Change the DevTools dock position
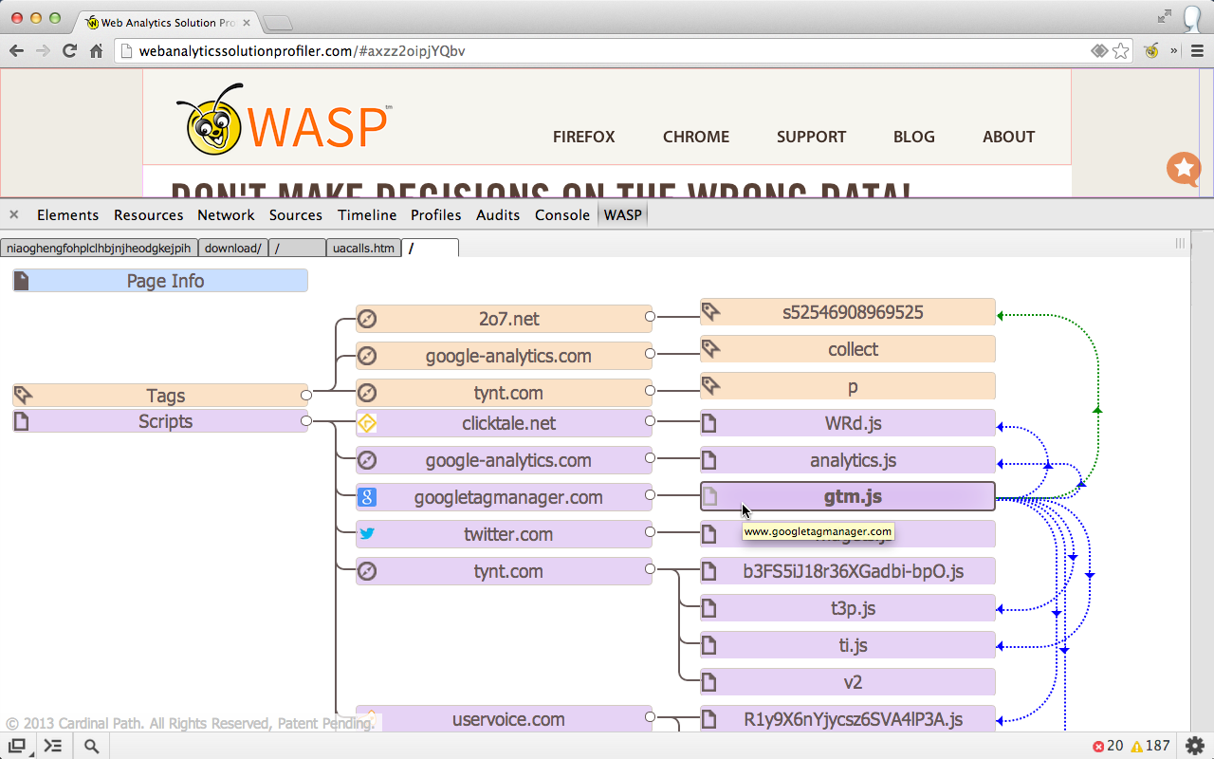The width and height of the screenshot is (1214, 759). coord(17,746)
